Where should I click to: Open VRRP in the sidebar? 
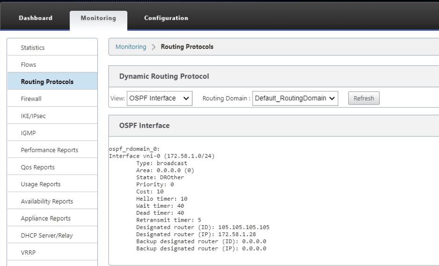point(52,252)
